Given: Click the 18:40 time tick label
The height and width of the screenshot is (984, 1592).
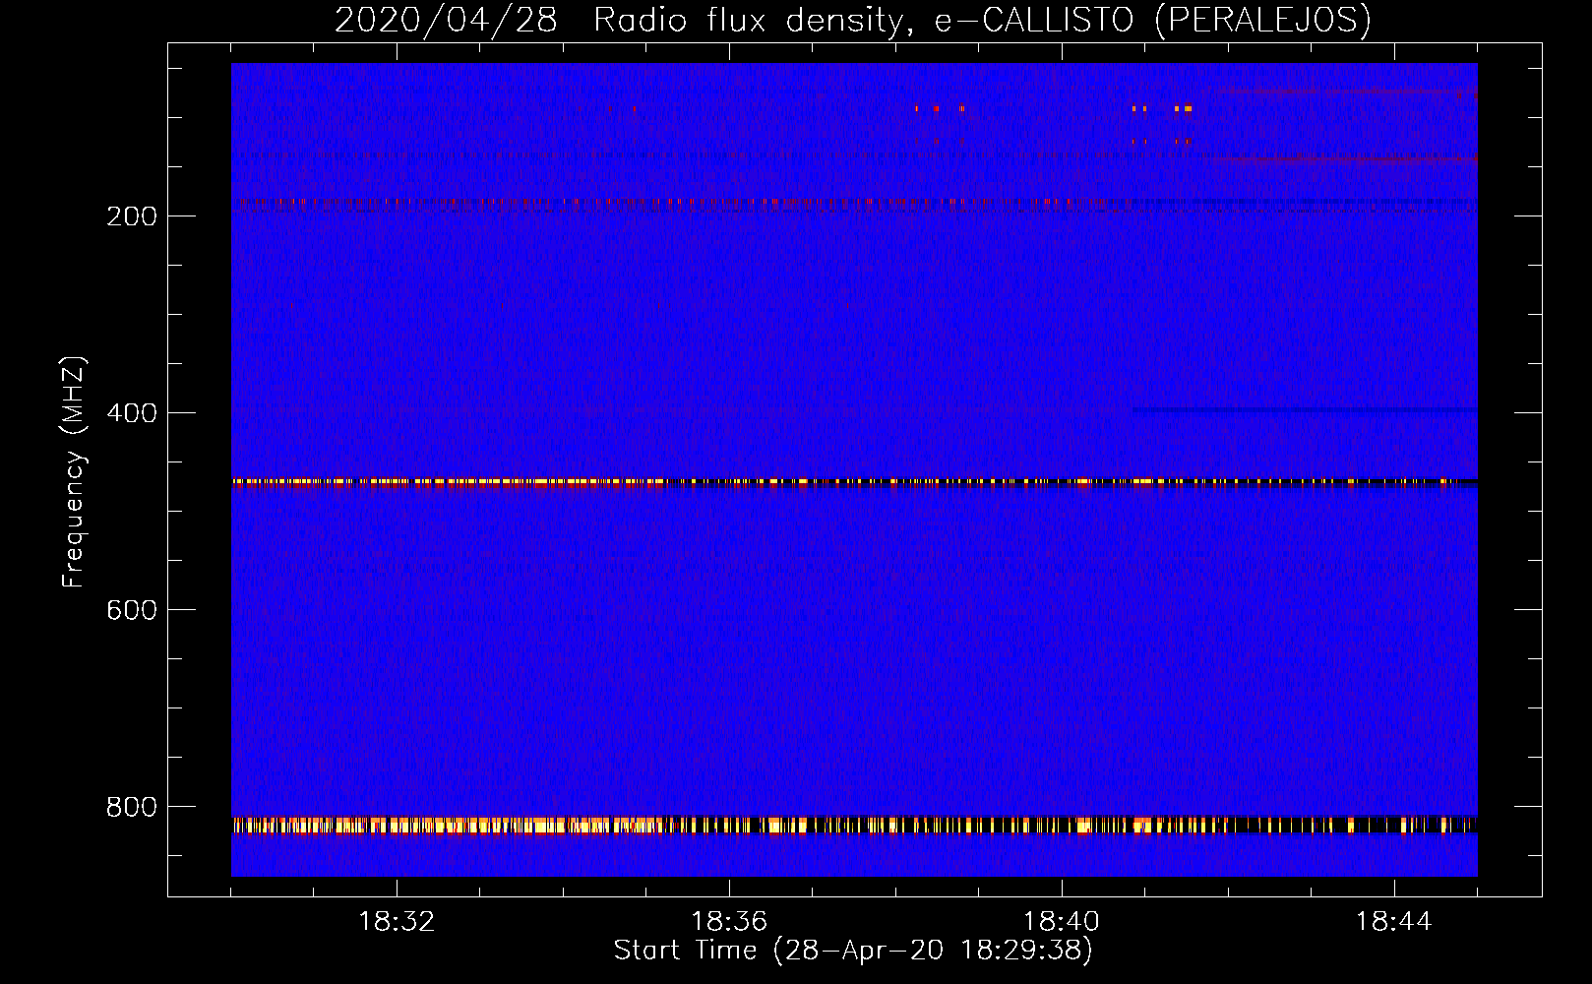Looking at the screenshot, I should click(1062, 921).
